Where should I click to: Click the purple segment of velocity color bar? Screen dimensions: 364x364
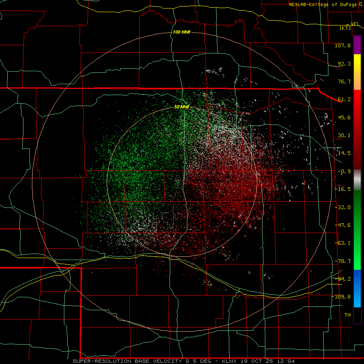(x=357, y=45)
